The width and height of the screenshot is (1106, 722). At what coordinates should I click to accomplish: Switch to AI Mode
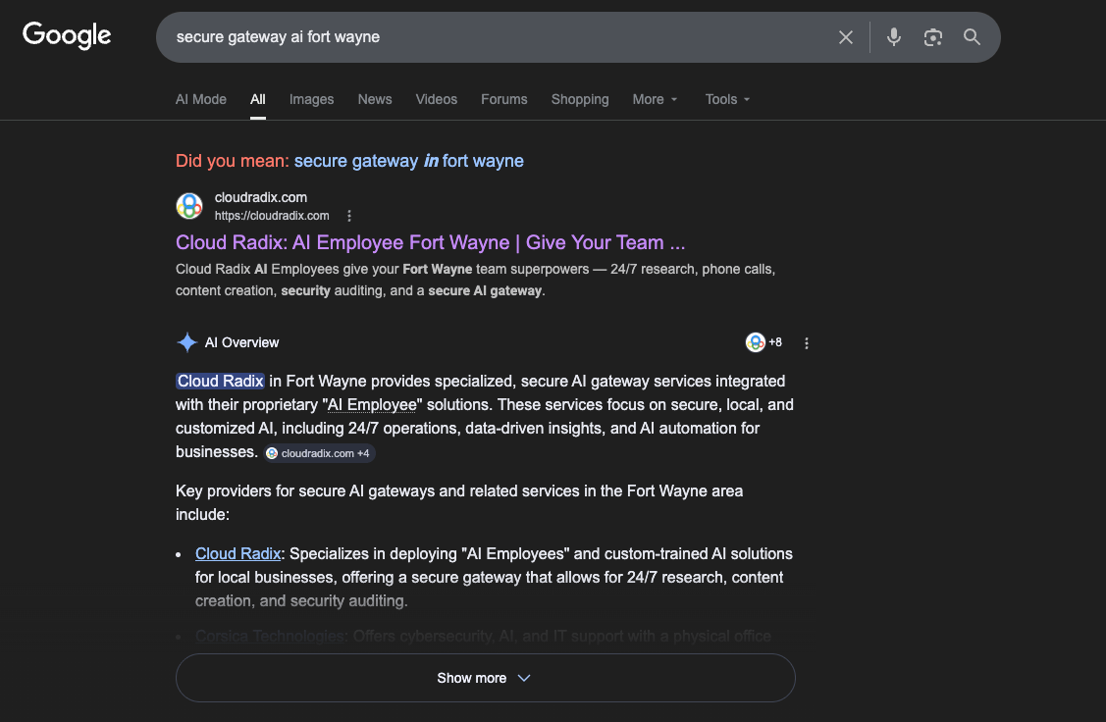200,99
